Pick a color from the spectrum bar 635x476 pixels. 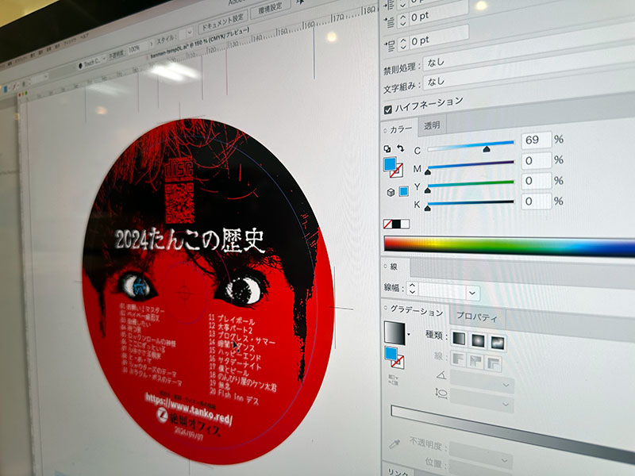click(x=510, y=246)
